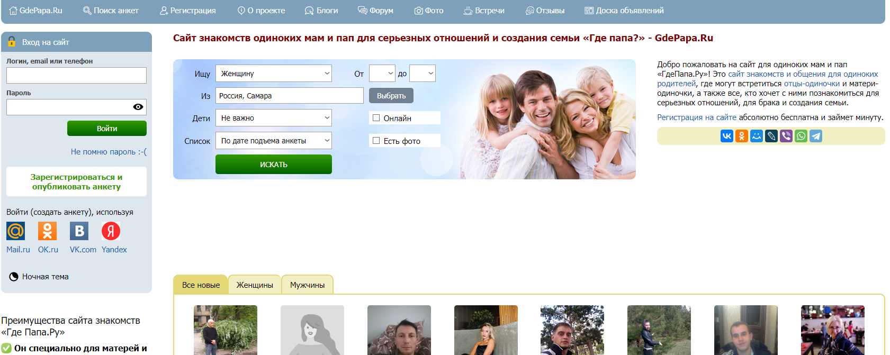Open the Список sorting dropdown
Viewport: 890px width, 355px height.
click(274, 140)
